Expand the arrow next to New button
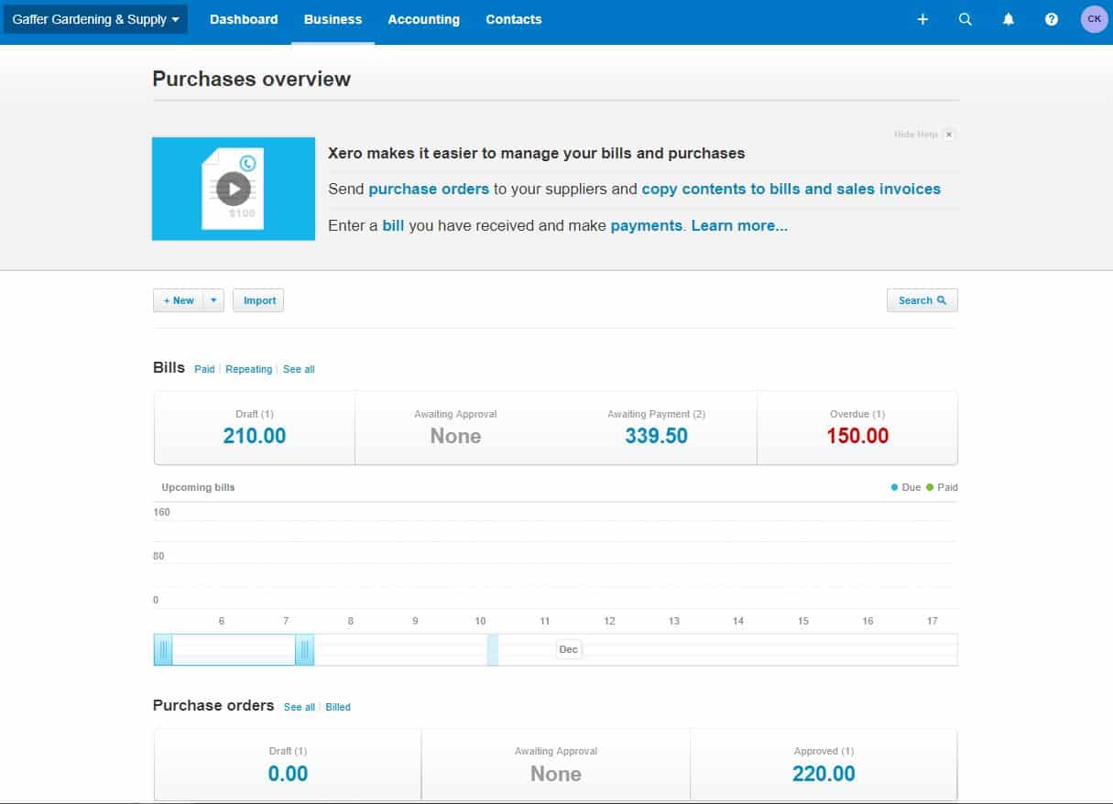1113x804 pixels. point(213,300)
